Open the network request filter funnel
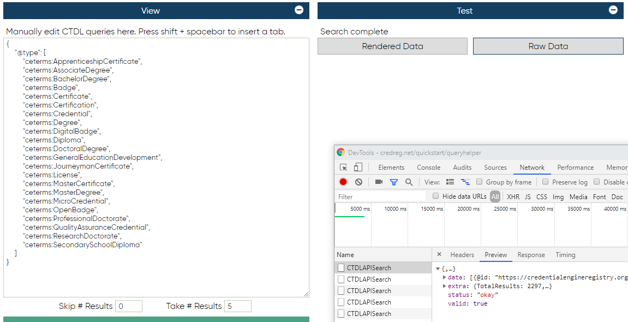The width and height of the screenshot is (628, 322). 394,181
